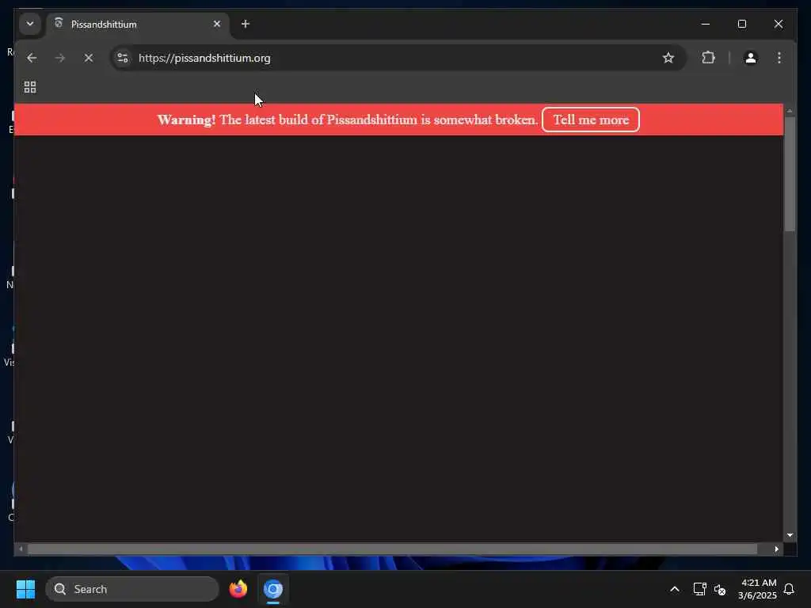Click the scroll left arrow
This screenshot has height=608, width=811.
pyautogui.click(x=20, y=549)
